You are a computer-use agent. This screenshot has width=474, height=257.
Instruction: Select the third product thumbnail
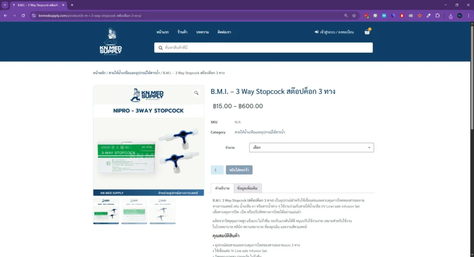(162, 211)
